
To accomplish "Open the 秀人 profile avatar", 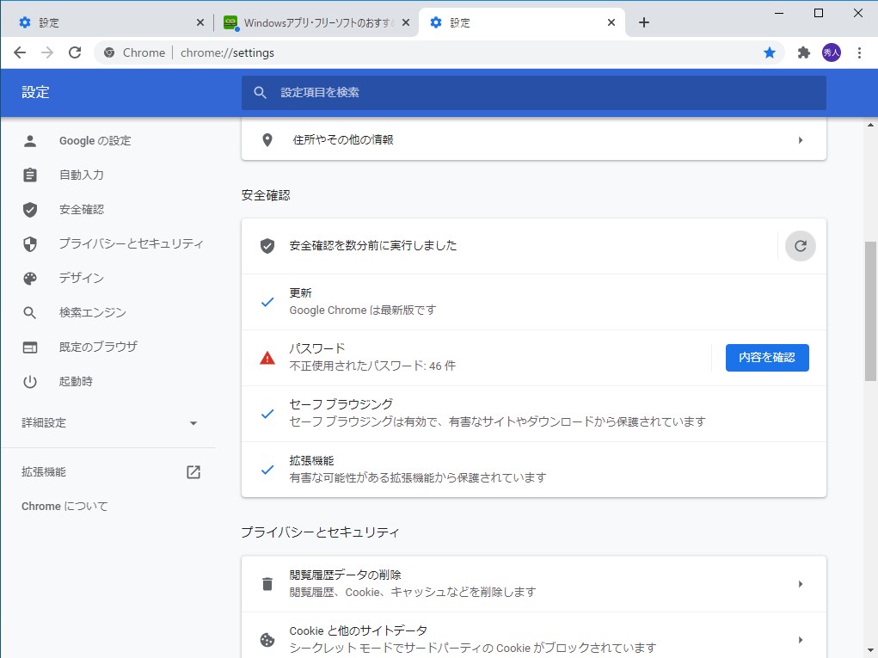I will click(x=830, y=52).
